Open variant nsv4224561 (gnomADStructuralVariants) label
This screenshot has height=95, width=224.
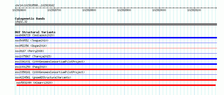[43, 77]
